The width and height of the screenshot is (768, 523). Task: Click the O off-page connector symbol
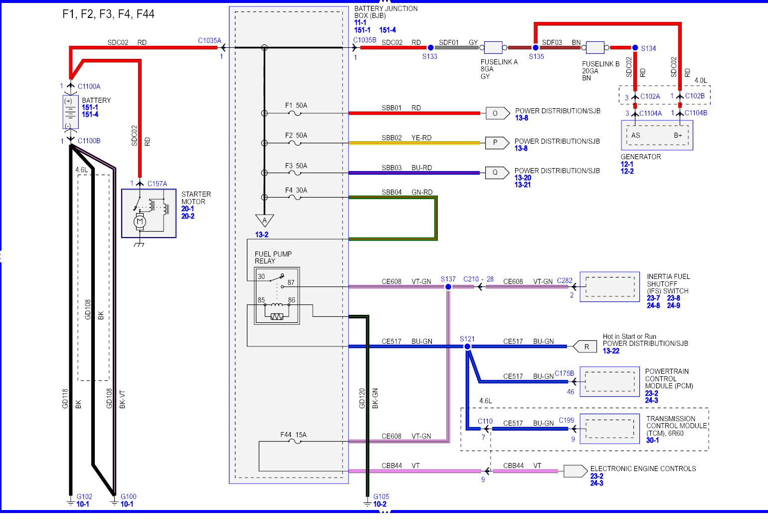497,113
